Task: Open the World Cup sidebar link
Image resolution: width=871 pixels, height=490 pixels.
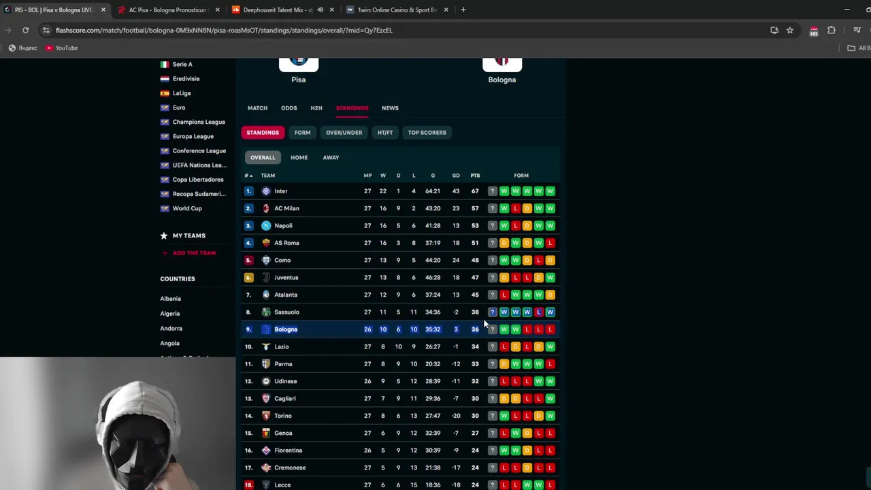Action: [x=187, y=208]
